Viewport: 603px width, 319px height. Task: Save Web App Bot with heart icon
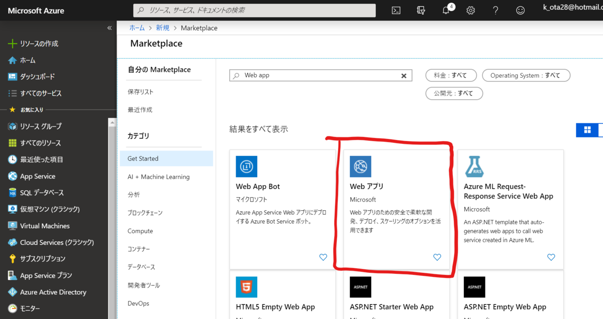click(x=323, y=257)
